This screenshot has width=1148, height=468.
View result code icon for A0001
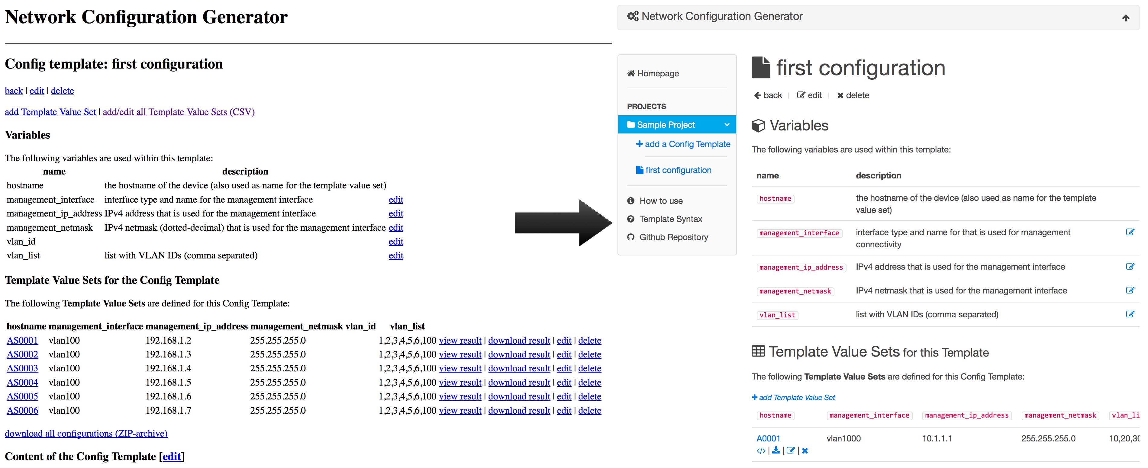click(761, 450)
